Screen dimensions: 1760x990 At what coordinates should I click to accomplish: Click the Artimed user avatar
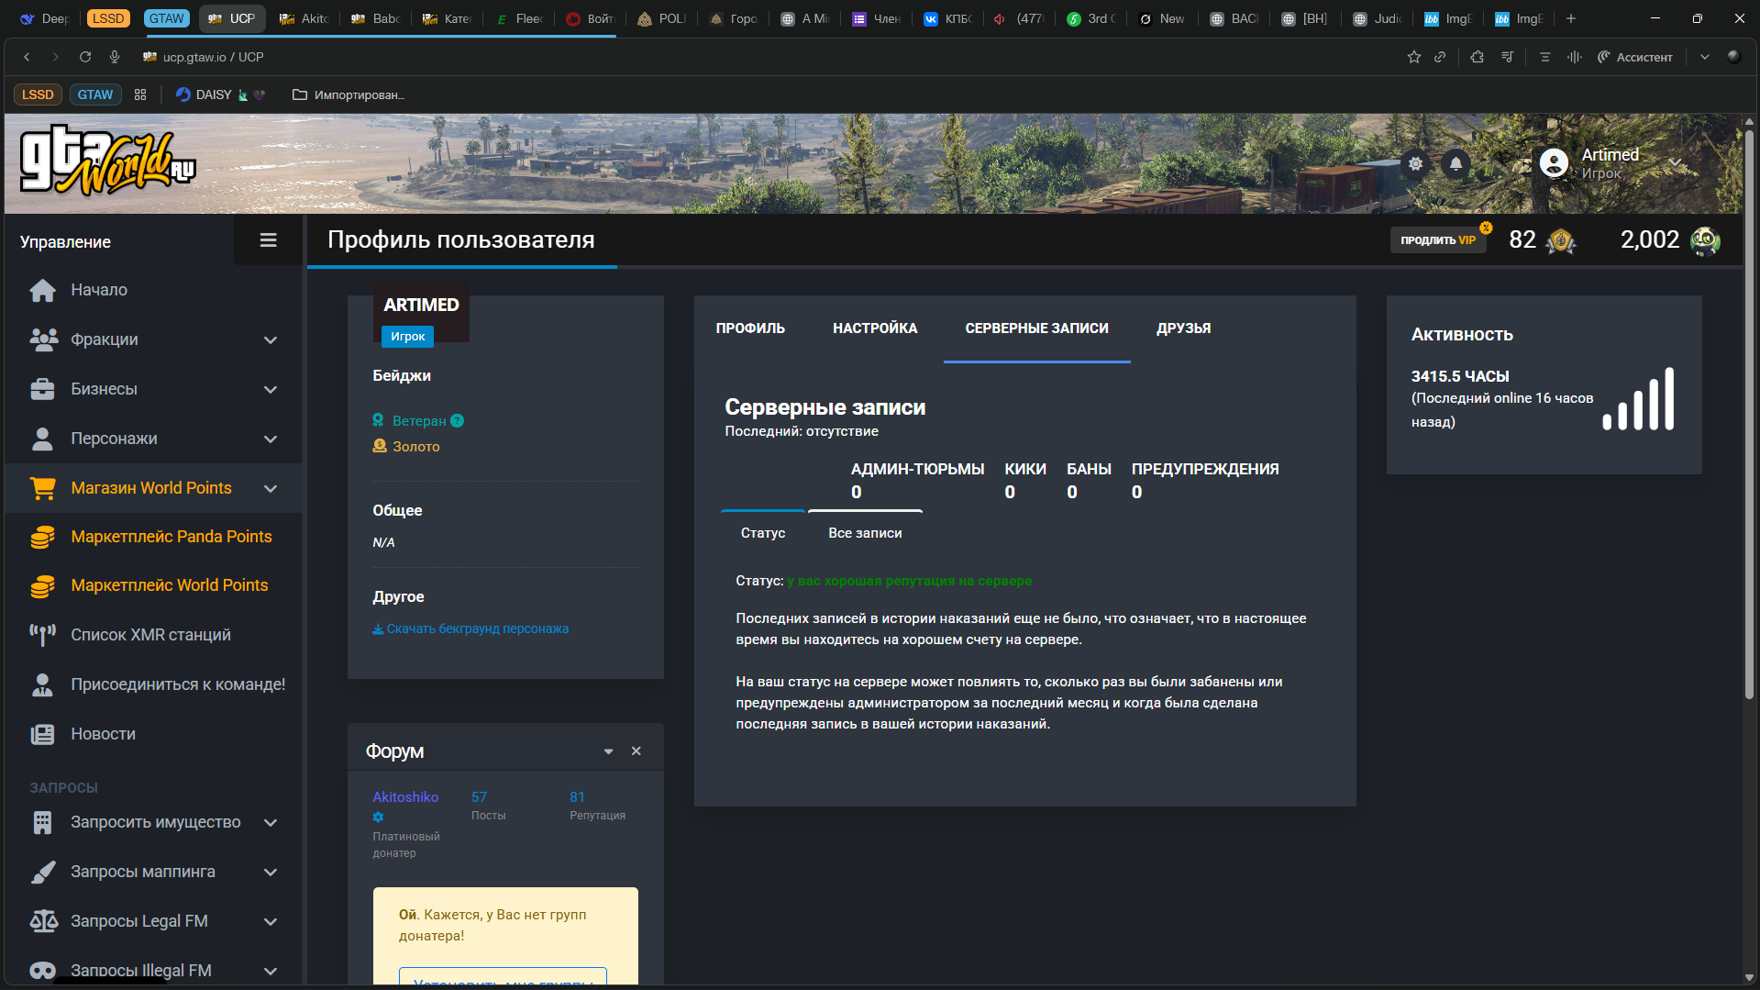tap(1554, 163)
